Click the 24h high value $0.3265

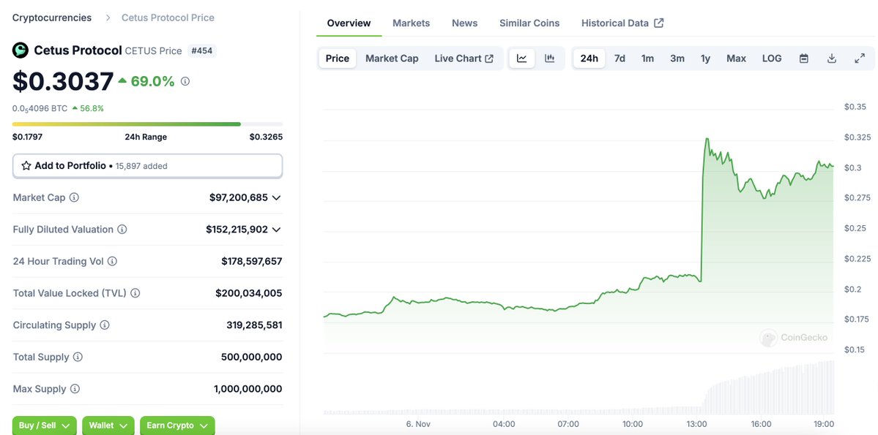pos(266,137)
